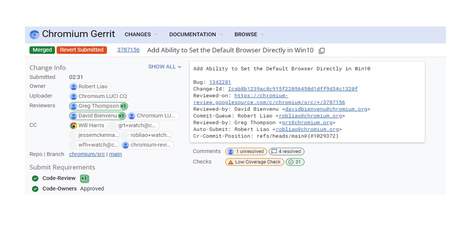The width and height of the screenshot is (471, 230).
Task: Open the Change-Id hash link
Action: (x=293, y=89)
